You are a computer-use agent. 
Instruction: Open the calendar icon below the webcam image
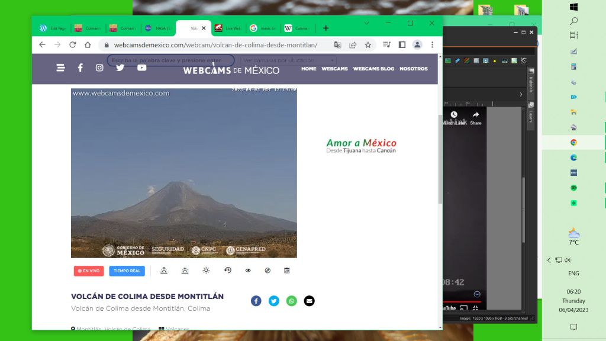286,271
